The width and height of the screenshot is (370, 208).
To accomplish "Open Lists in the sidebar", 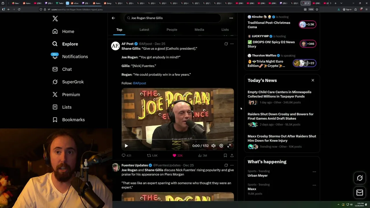I will click(62, 107).
